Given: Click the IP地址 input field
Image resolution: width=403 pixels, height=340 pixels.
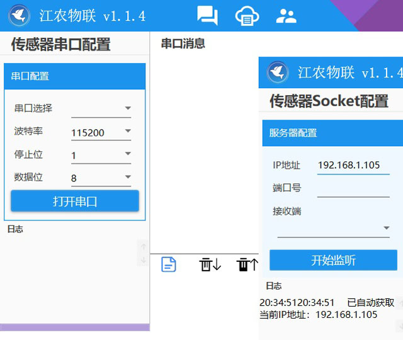Looking at the screenshot, I should click(x=353, y=165).
